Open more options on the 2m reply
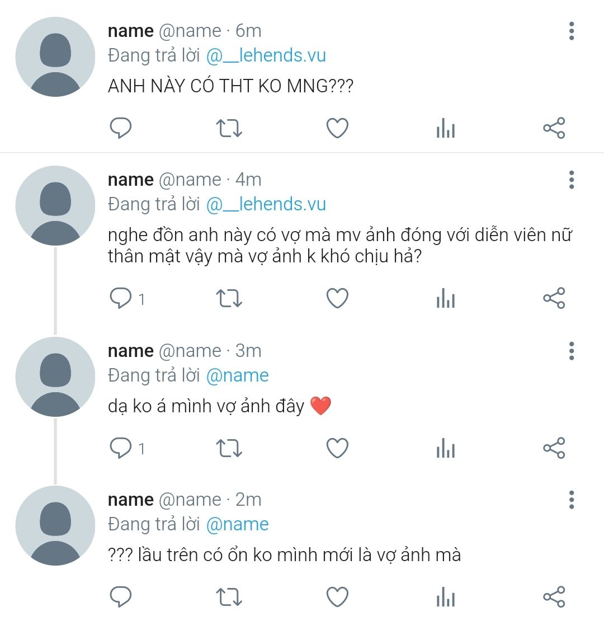Viewport: 604px width, 621px height. (x=571, y=500)
